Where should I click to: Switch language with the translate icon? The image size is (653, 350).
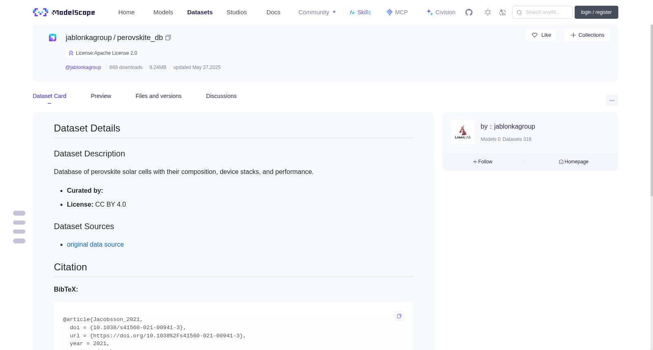click(502, 12)
